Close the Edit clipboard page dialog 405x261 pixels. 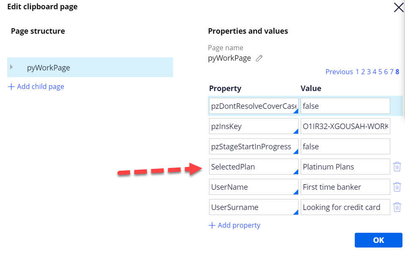[x=399, y=8]
